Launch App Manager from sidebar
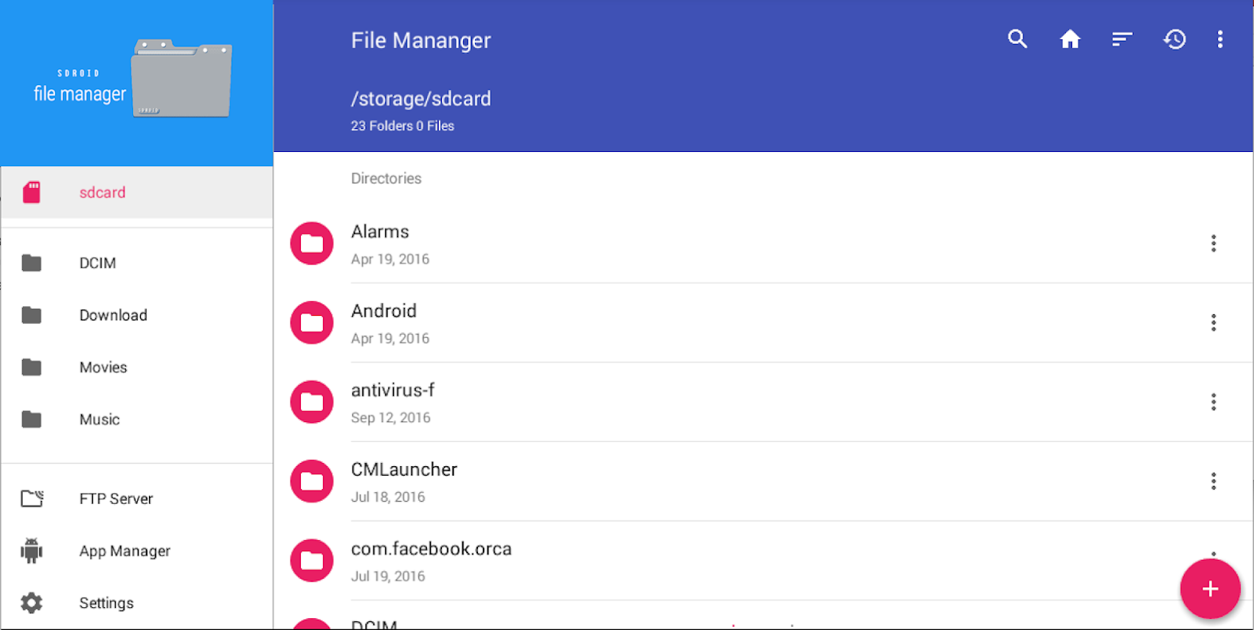 point(124,551)
